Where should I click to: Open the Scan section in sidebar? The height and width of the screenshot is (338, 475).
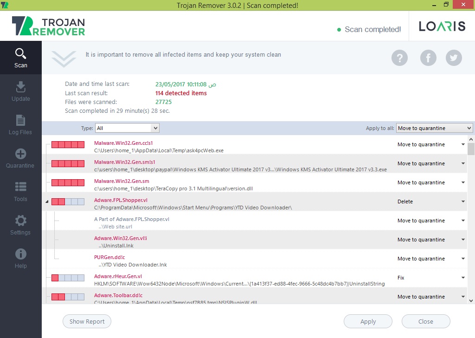tap(20, 58)
